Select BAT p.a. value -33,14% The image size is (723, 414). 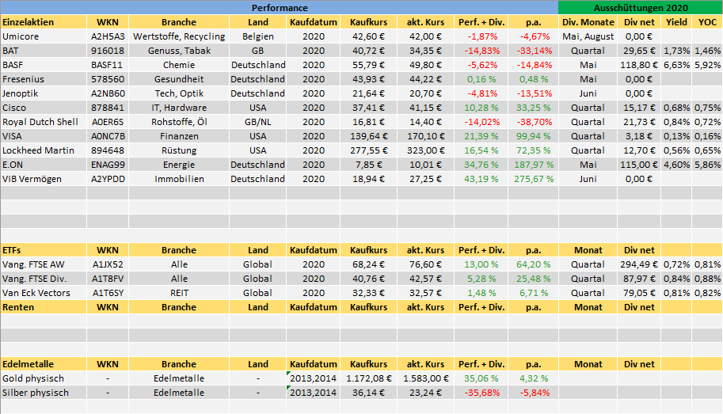tap(534, 51)
